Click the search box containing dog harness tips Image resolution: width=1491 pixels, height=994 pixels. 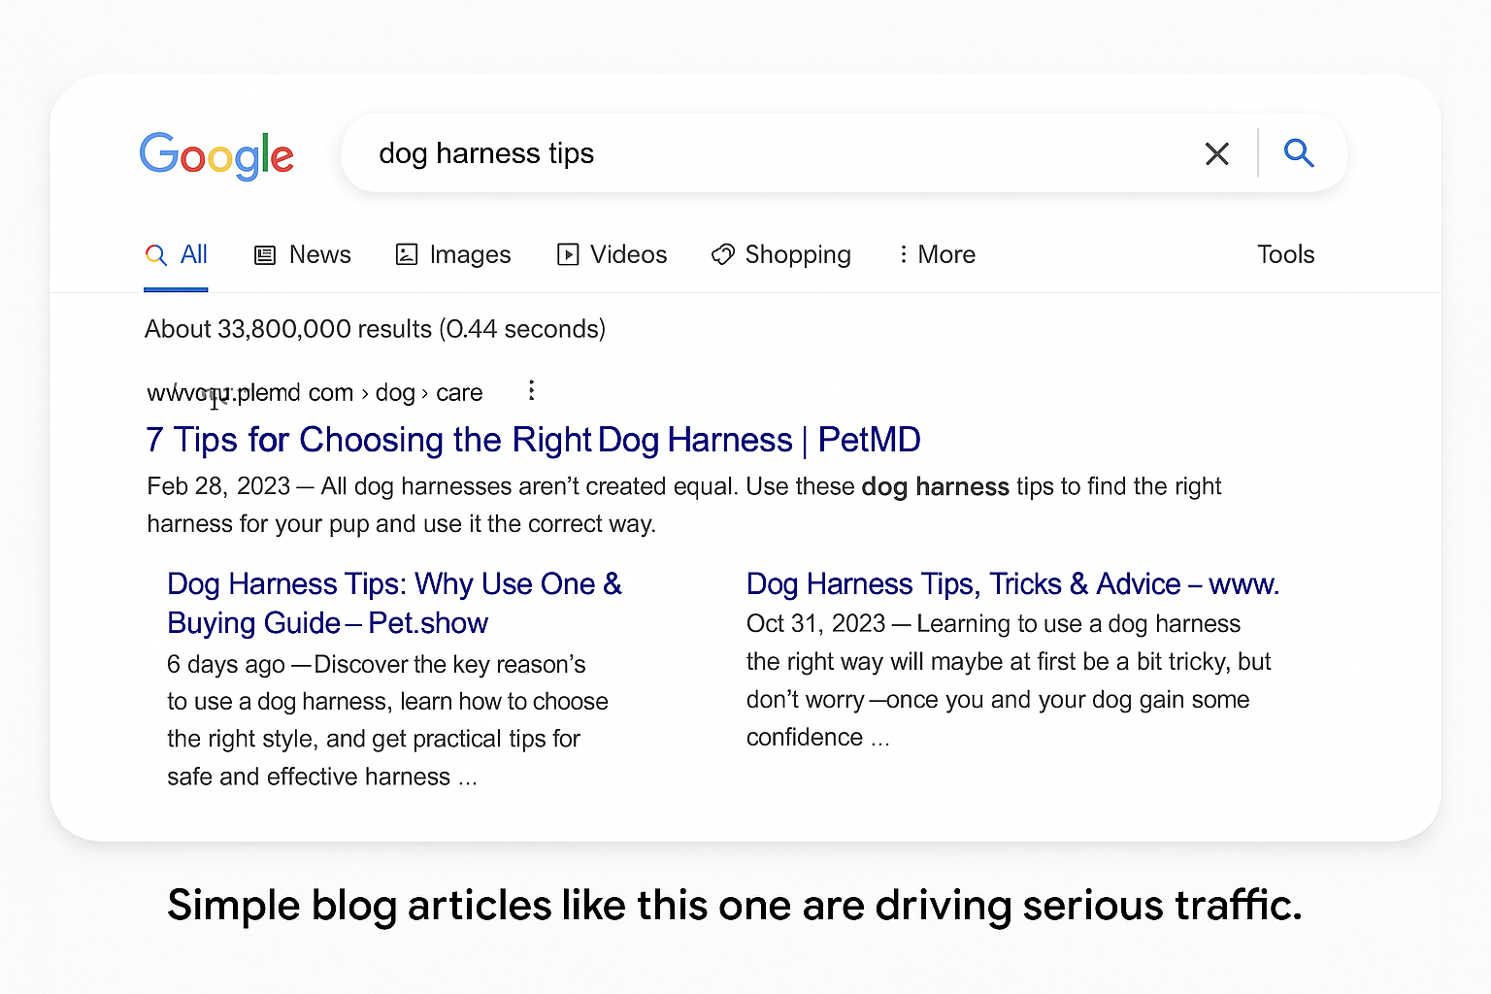point(844,152)
